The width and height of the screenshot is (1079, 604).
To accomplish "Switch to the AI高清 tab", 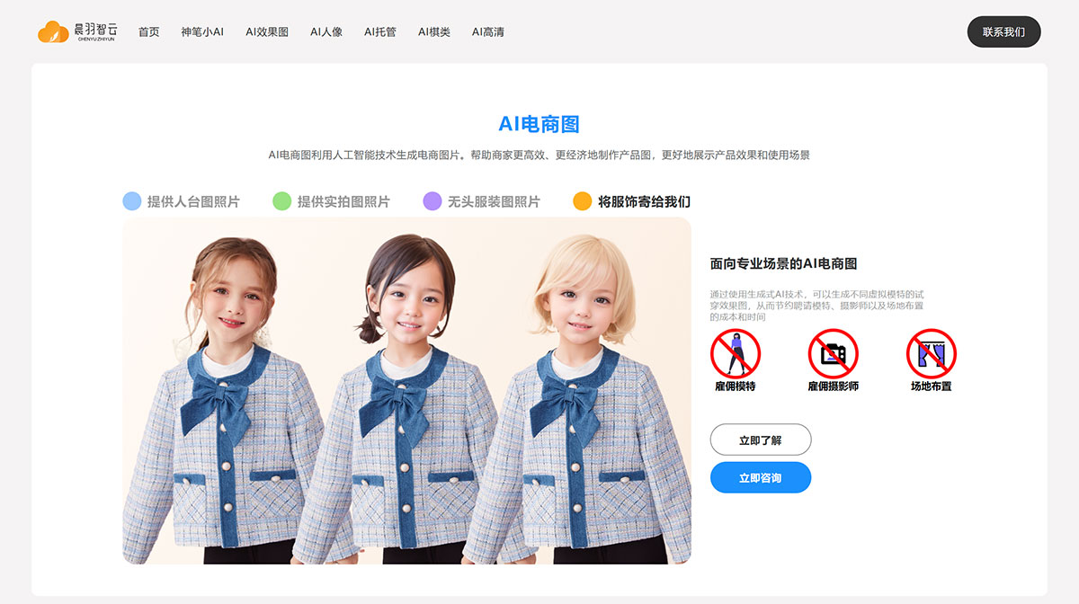I will tap(487, 31).
